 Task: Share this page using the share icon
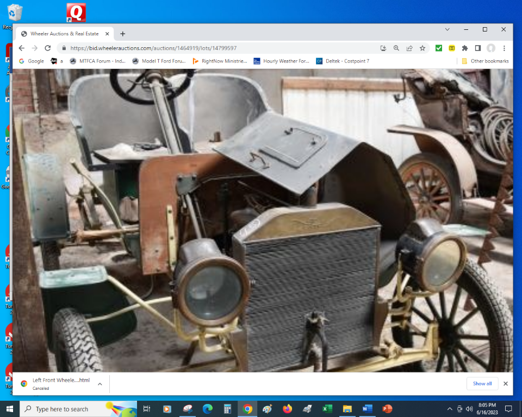point(409,48)
